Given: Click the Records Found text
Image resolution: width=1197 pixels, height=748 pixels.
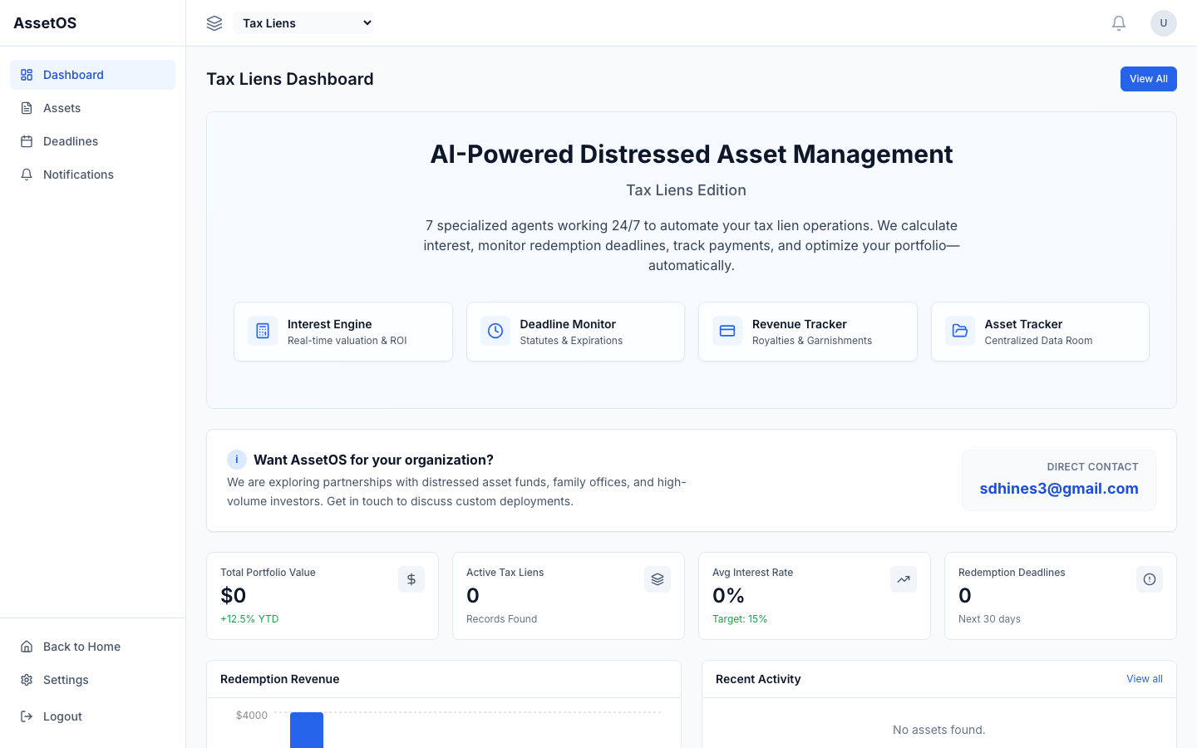Looking at the screenshot, I should pyautogui.click(x=502, y=619).
